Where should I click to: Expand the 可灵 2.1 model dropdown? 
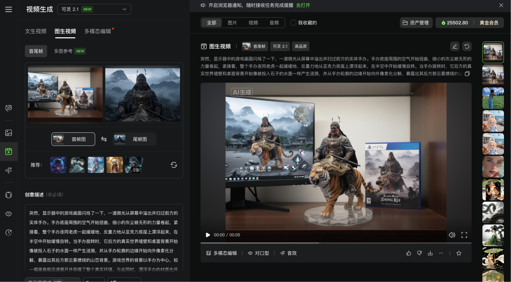94,9
